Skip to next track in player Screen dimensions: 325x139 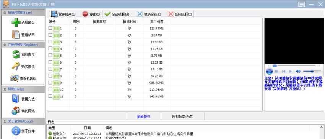tap(291, 72)
